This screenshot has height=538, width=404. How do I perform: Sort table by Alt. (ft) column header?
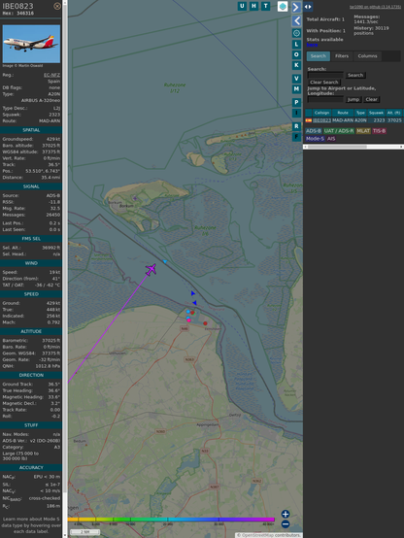point(393,113)
